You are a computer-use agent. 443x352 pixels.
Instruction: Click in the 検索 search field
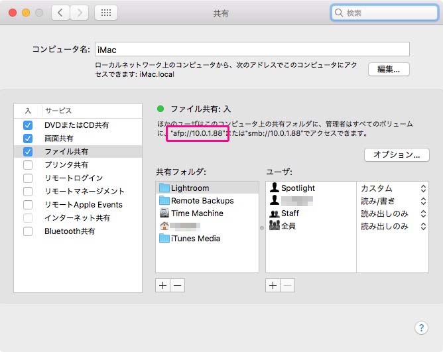pyautogui.click(x=384, y=13)
